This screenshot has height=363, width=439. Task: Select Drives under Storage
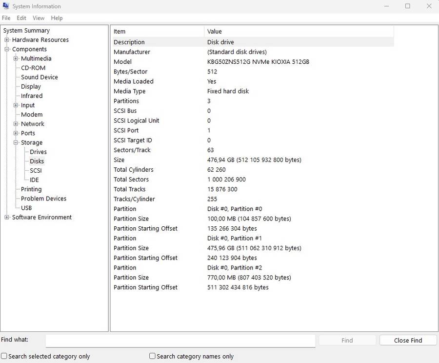pos(38,152)
